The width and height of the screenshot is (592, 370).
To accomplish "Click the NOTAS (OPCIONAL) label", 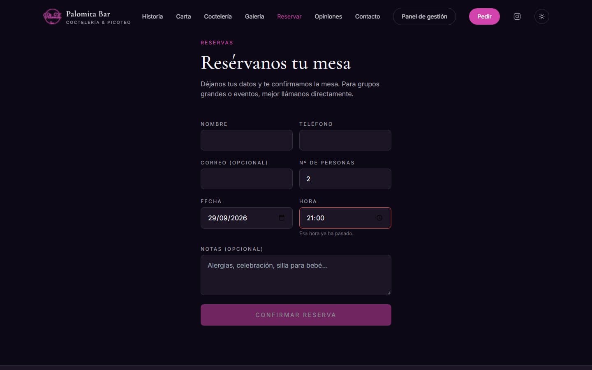I will (232, 249).
